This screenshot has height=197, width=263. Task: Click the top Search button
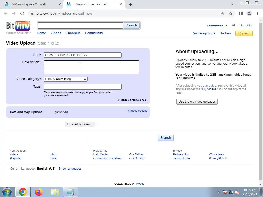click(132, 25)
